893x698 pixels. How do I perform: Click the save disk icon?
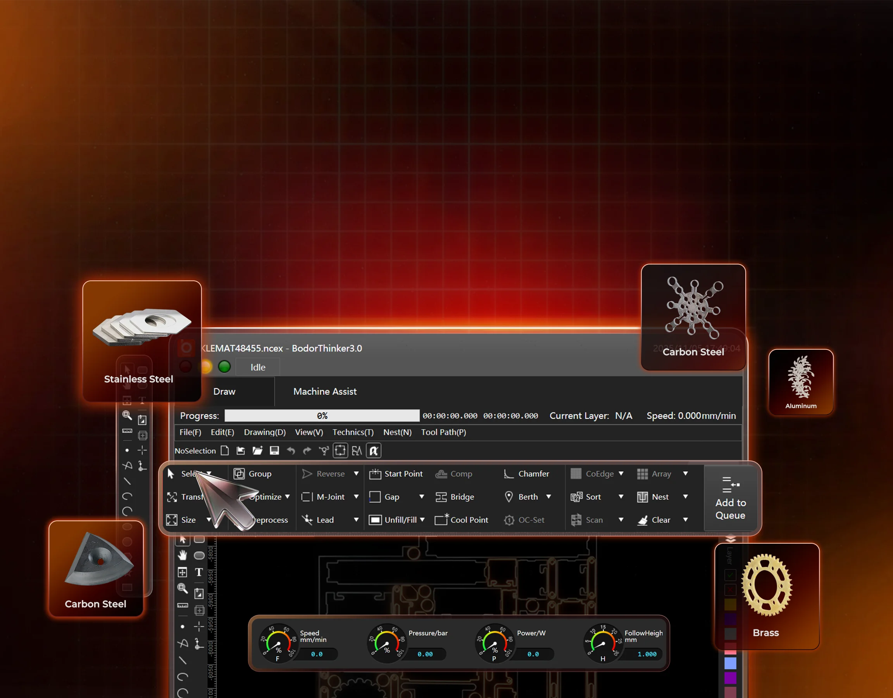pyautogui.click(x=274, y=451)
